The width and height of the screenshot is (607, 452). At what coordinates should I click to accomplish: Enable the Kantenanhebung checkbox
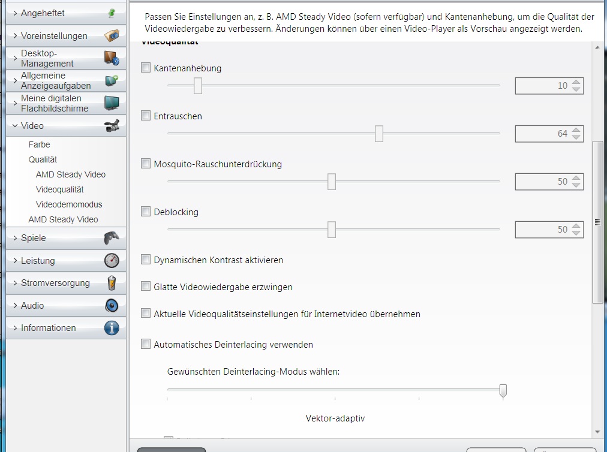click(x=146, y=68)
